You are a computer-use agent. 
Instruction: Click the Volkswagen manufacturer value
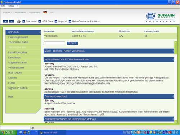(x=51, y=36)
